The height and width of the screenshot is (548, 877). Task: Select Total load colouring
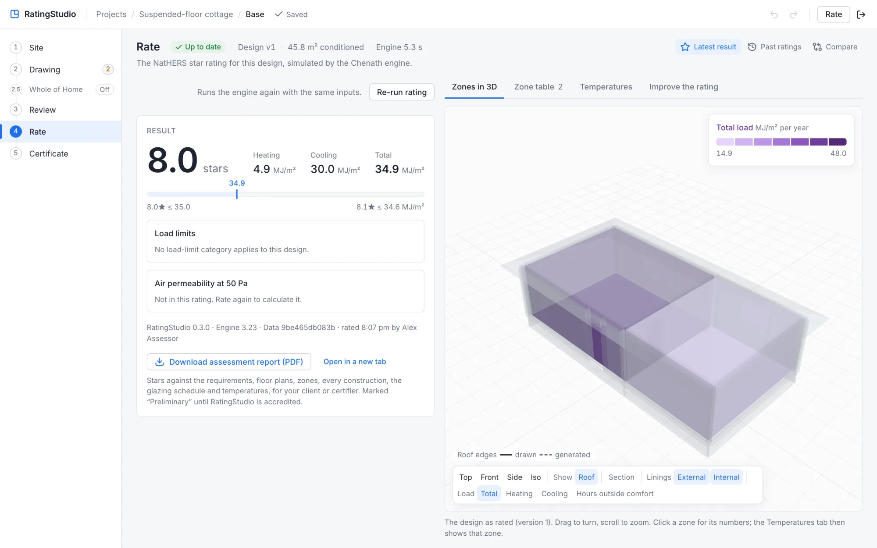(489, 494)
